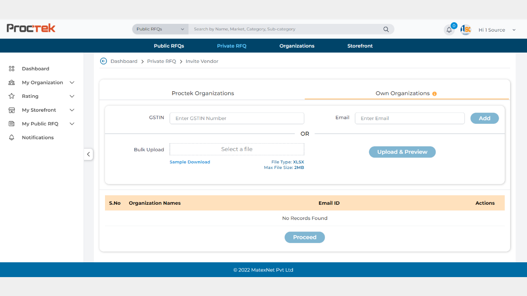Click the Sample Download link
The image size is (527, 296).
pos(190,162)
